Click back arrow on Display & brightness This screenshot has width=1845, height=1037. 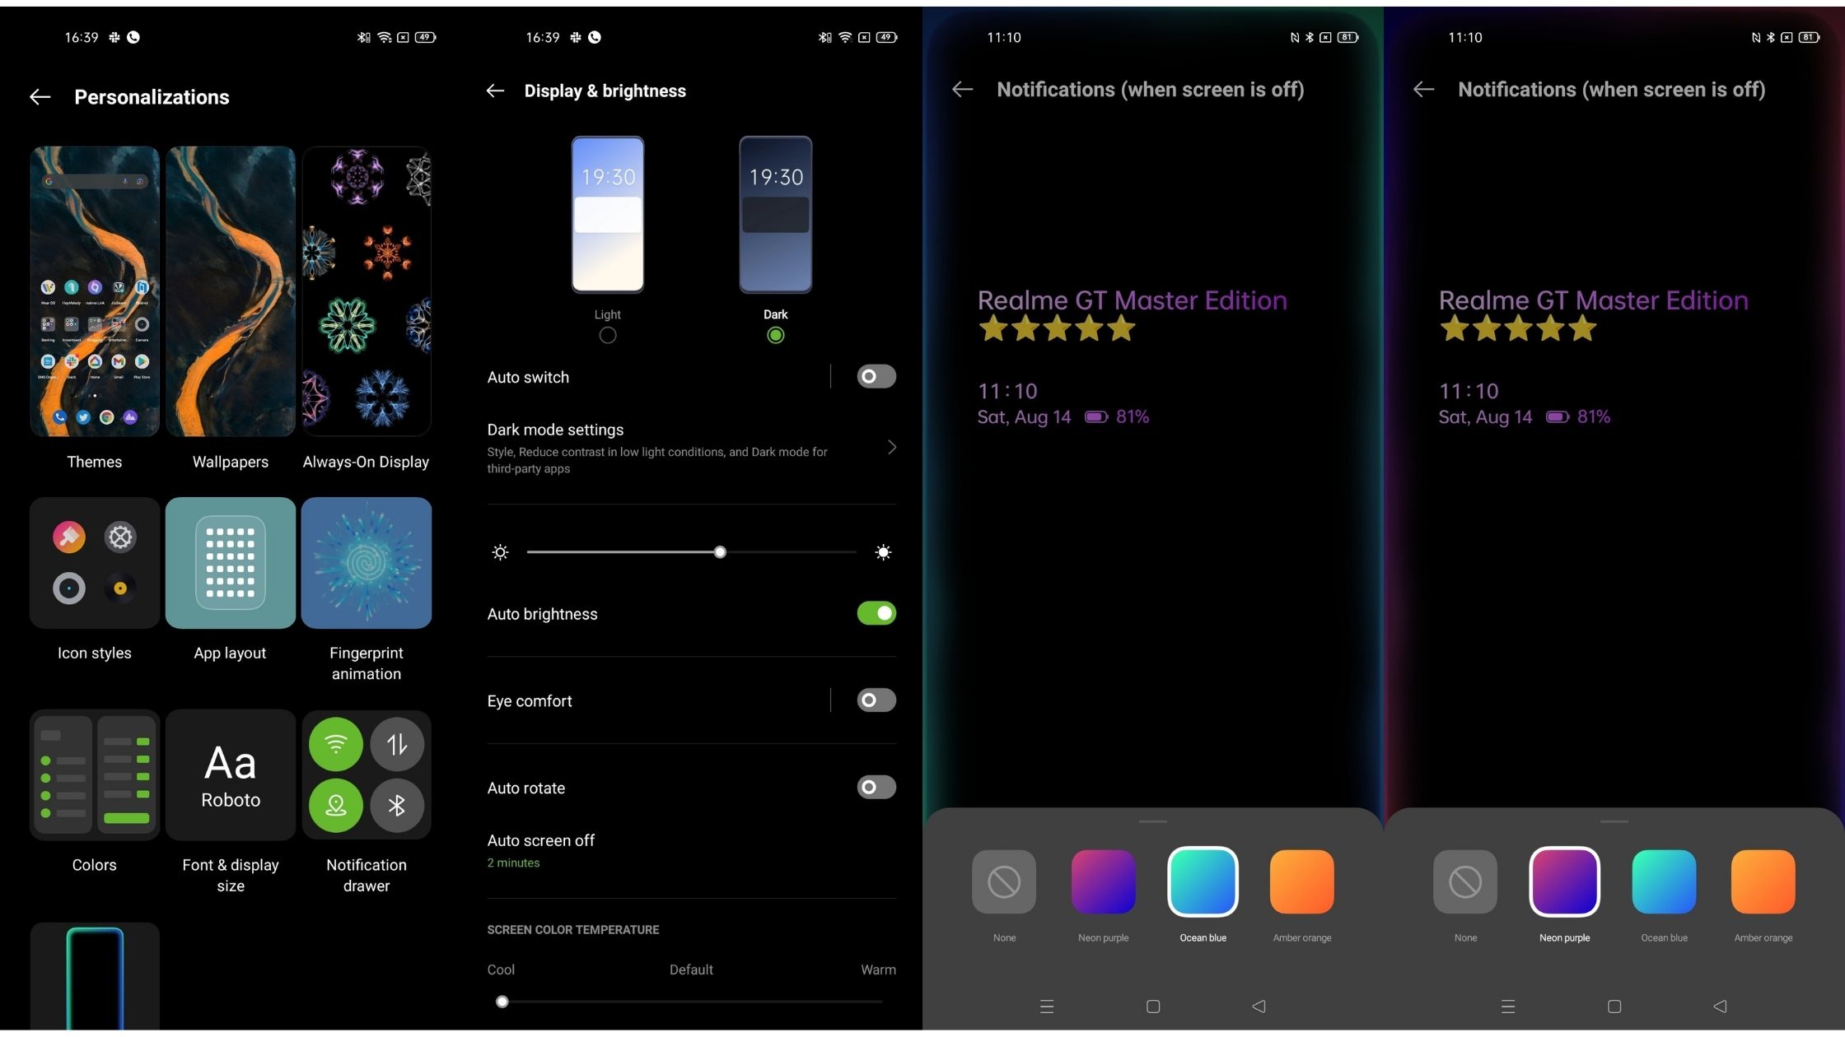tap(497, 90)
